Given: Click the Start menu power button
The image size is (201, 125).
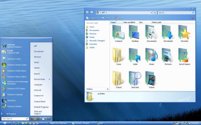Looking at the screenshot, I should point(35,119).
